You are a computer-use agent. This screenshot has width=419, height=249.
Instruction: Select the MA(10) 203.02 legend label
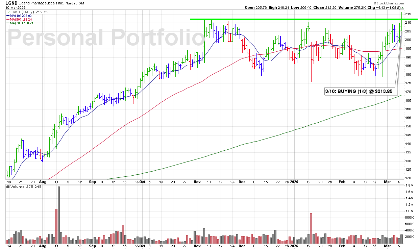tap(21, 16)
